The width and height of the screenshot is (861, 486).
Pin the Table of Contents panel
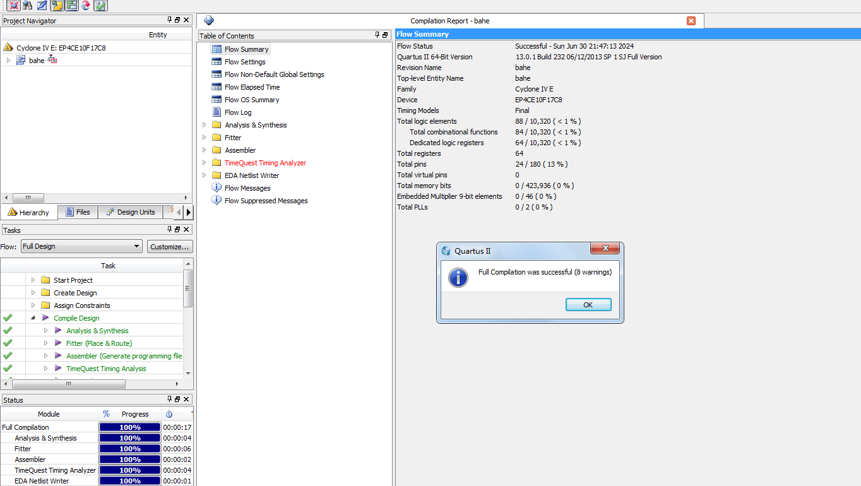[377, 35]
